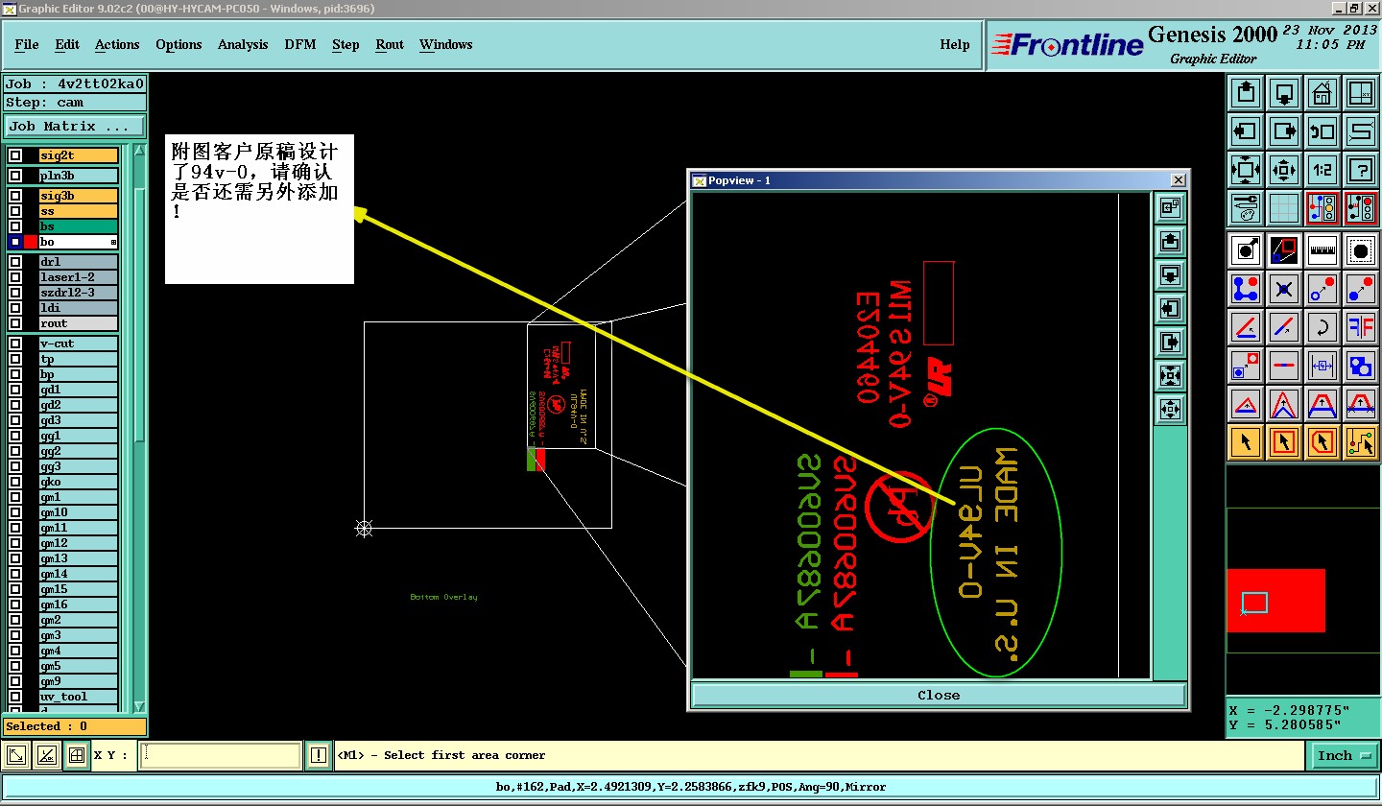Toggle the drl layer checkbox

(x=15, y=262)
